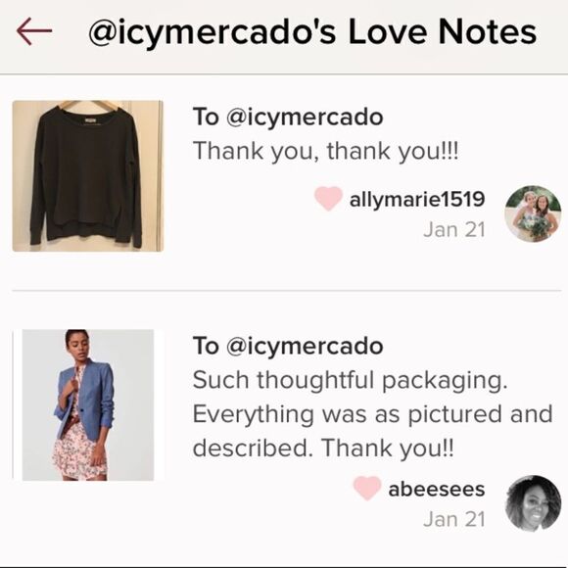Open allymarie1519's round profile avatar

[533, 213]
